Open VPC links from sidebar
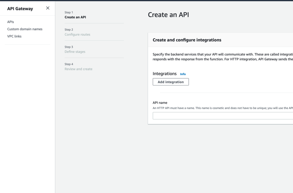 pos(14,36)
